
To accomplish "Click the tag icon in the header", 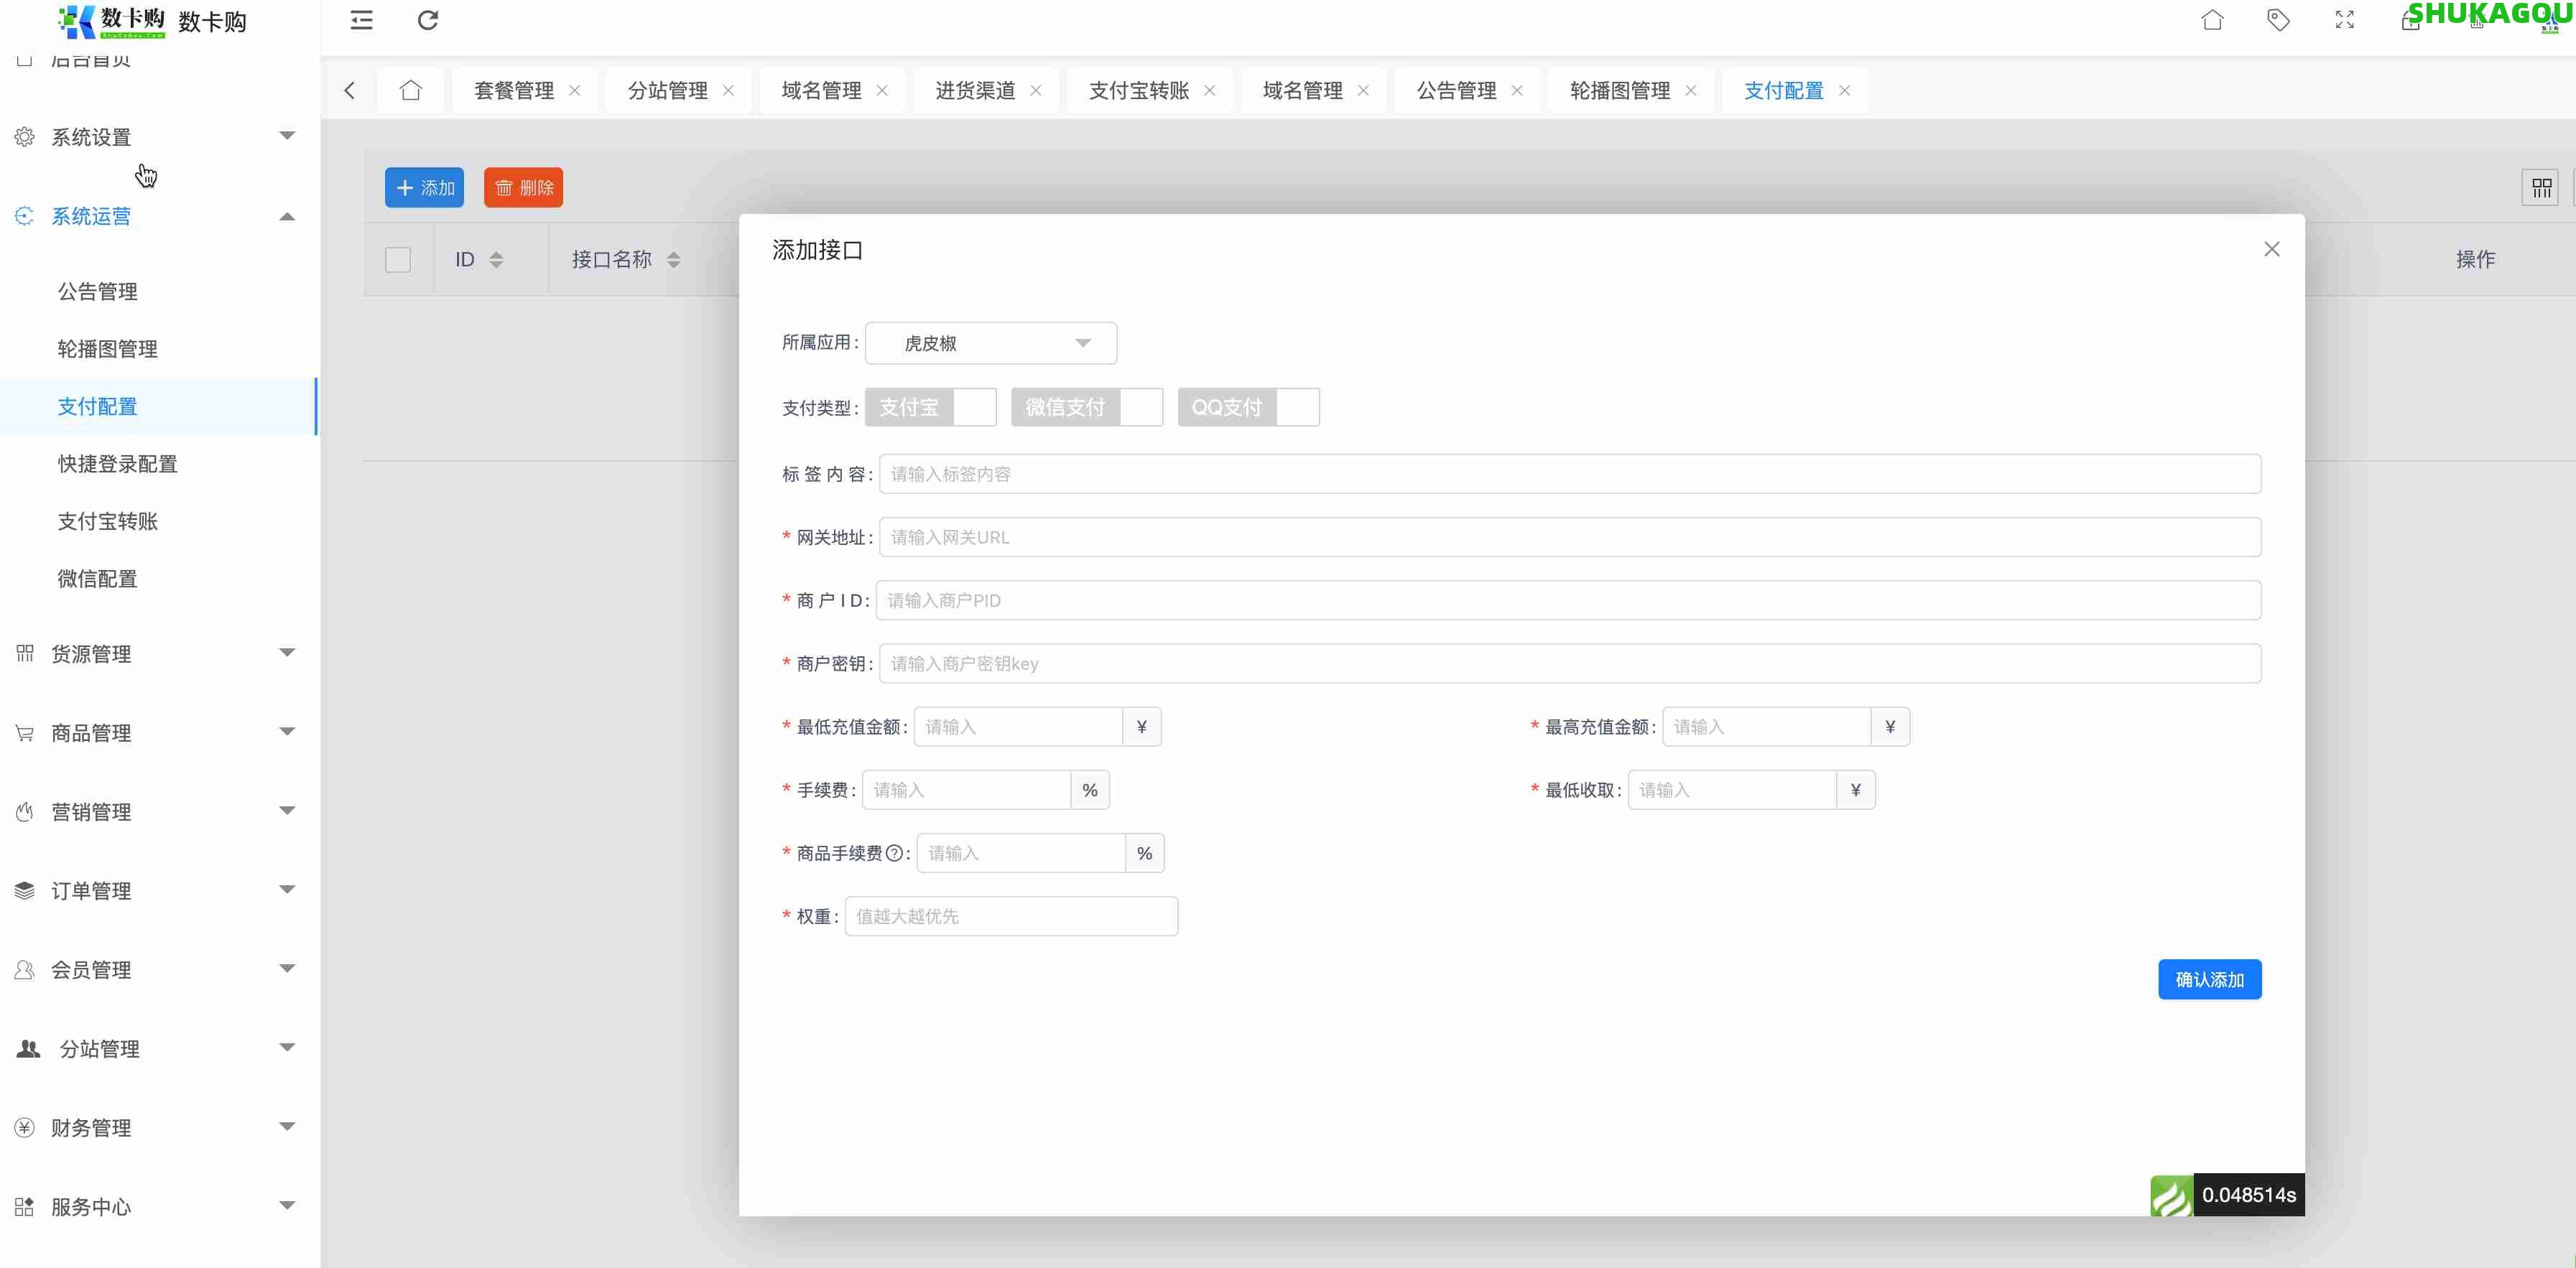I will click(2278, 19).
